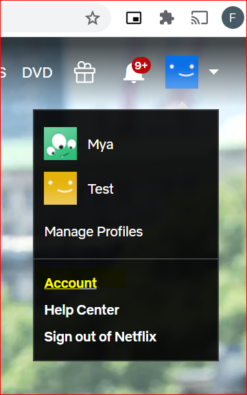Click the Cast screen icon
This screenshot has height=395, width=247.
tap(200, 18)
